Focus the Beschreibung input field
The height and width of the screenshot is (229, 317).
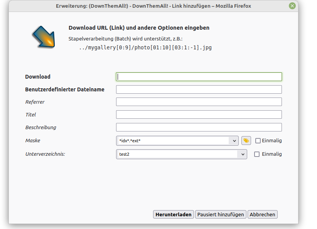199,127
